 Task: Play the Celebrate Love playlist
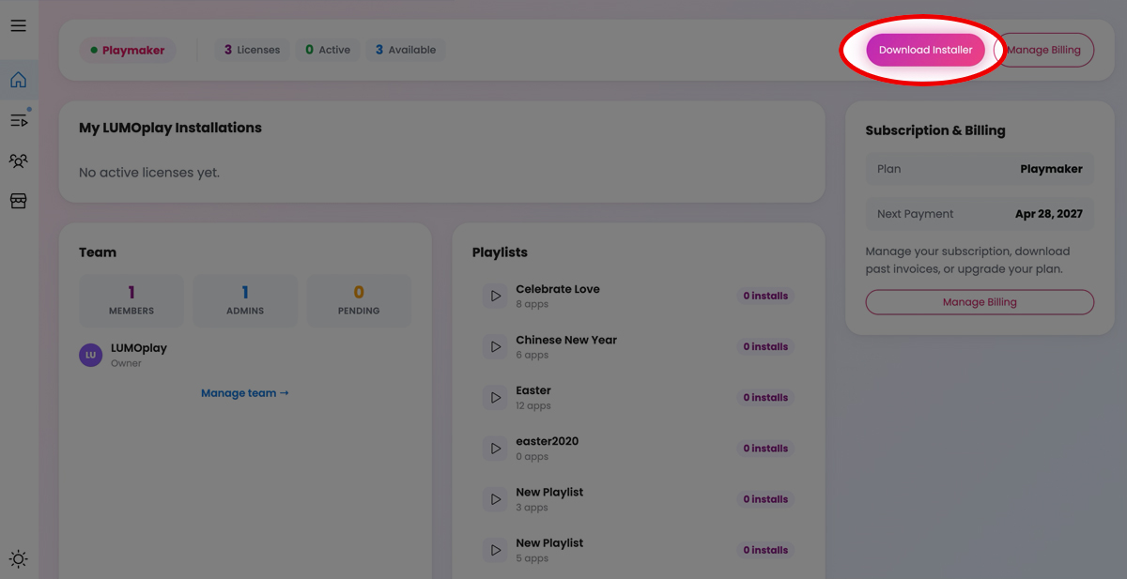coord(495,295)
